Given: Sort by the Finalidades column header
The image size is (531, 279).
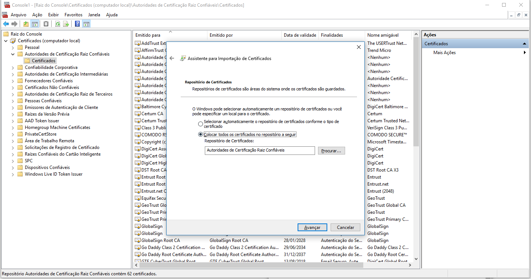Looking at the screenshot, I should click(342, 35).
